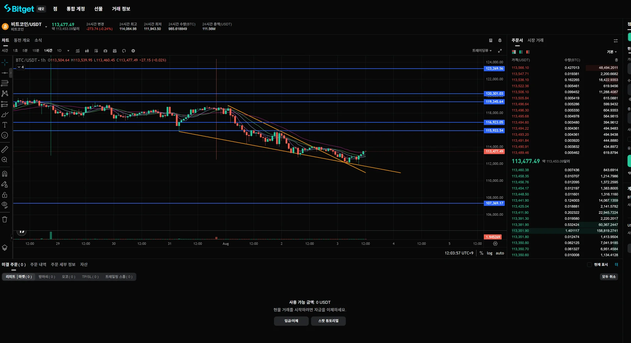
Task: Click the 입금/이체 button
Action: 291,321
